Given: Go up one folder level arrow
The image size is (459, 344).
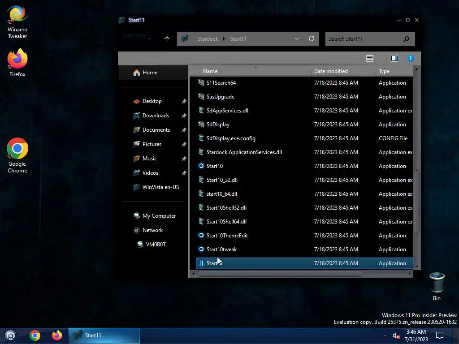Looking at the screenshot, I should click(x=167, y=39).
